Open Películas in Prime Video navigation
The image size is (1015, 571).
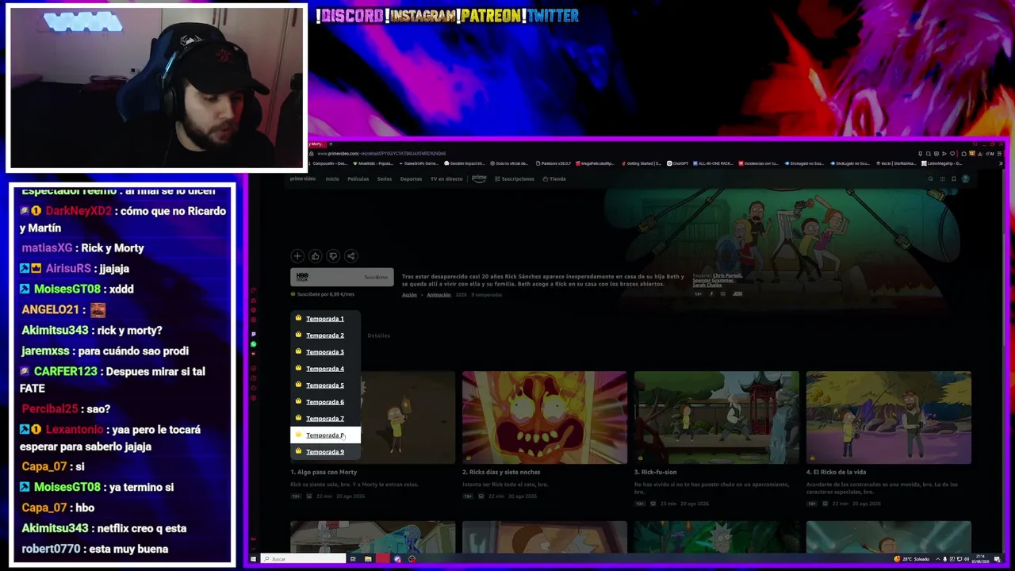(x=358, y=179)
